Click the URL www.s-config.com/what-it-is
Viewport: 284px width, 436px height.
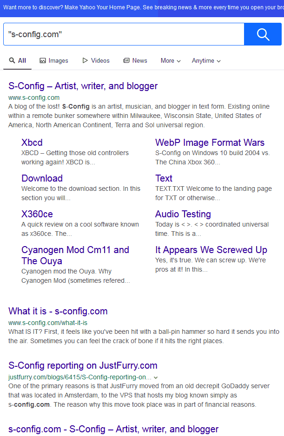point(48,323)
